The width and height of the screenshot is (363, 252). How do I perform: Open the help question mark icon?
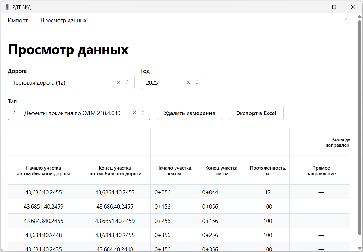click(x=345, y=20)
